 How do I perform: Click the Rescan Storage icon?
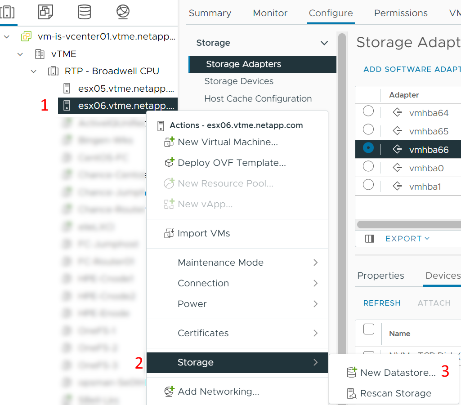(352, 393)
